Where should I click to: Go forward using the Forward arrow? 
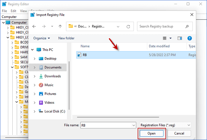(44, 27)
